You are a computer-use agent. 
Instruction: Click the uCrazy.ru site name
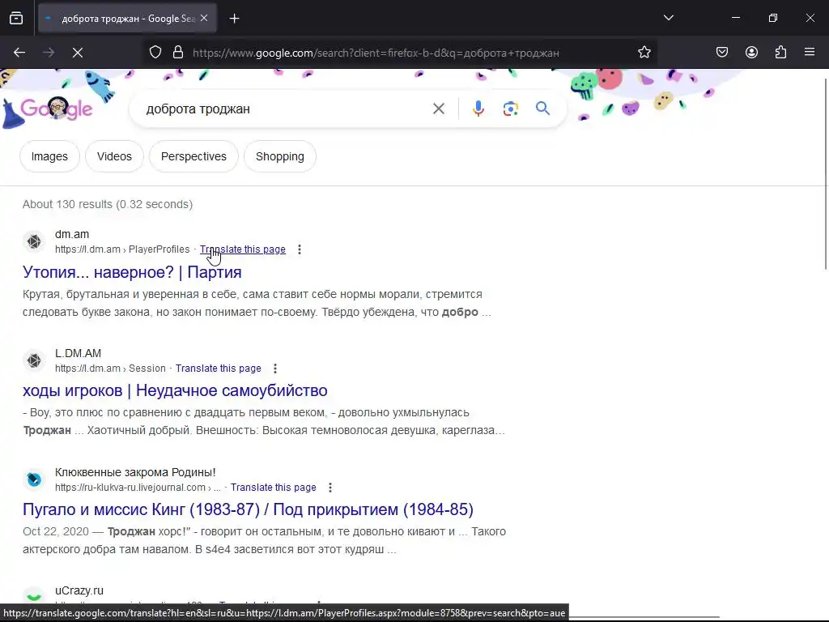(x=79, y=590)
